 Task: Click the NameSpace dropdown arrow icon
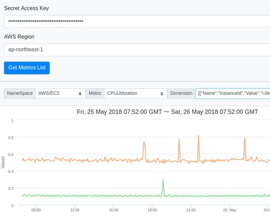[x=80, y=94]
